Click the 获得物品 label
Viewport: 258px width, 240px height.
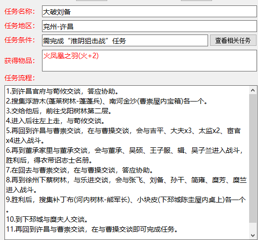(x=20, y=61)
